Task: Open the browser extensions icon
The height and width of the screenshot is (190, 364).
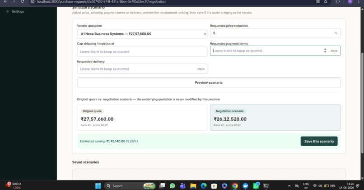Action: coord(337,1)
